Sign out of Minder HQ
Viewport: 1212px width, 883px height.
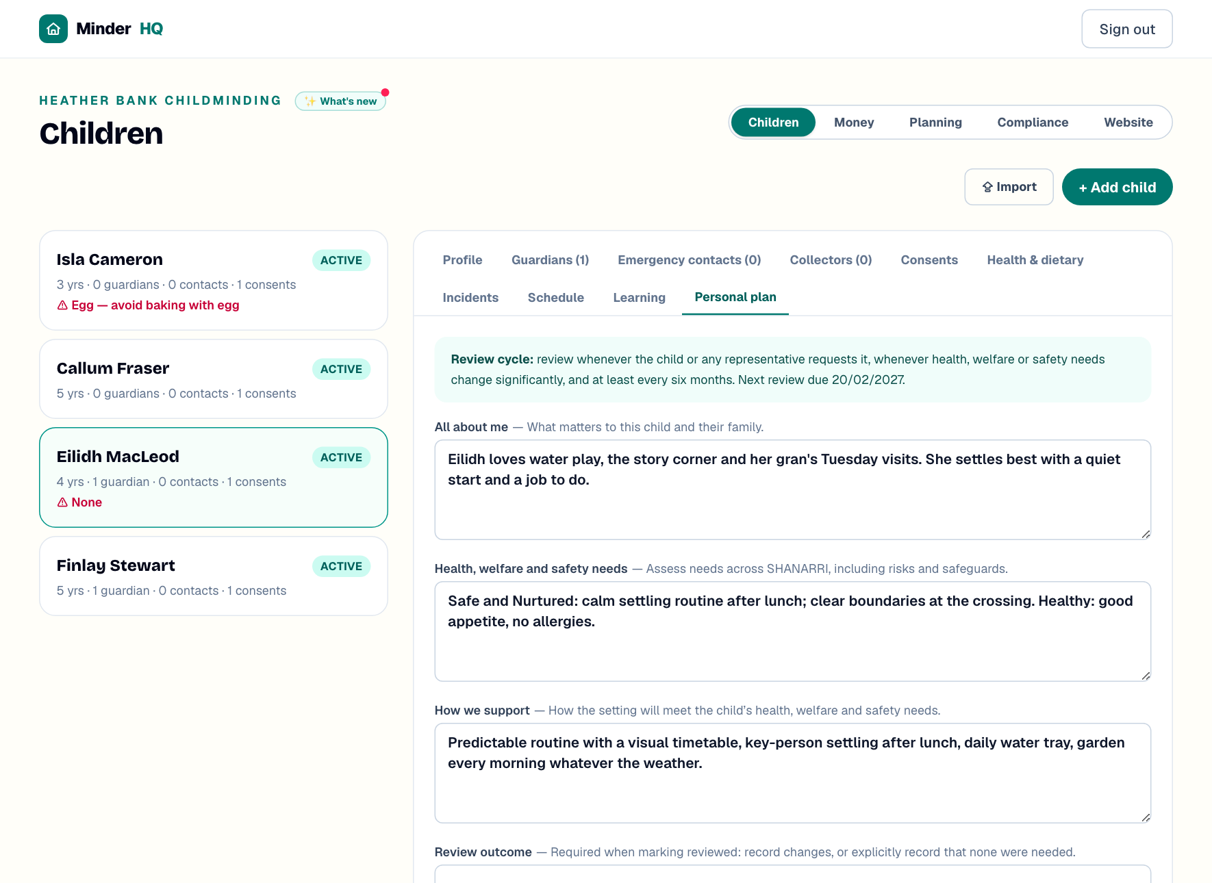pyautogui.click(x=1127, y=29)
